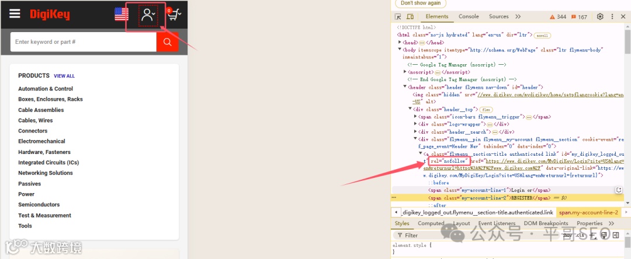Click the 344 warnings indicator
This screenshot has width=631, height=259.
coord(558,17)
